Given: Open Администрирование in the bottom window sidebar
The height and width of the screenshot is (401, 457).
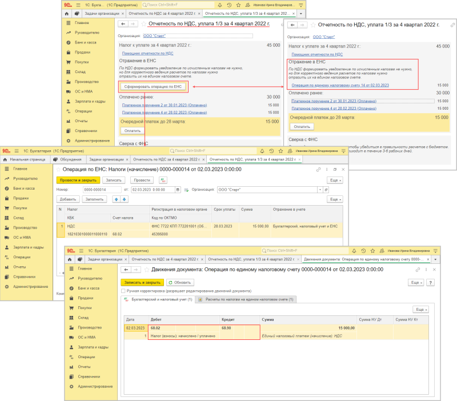Looking at the screenshot, I should pyautogui.click(x=95, y=386).
